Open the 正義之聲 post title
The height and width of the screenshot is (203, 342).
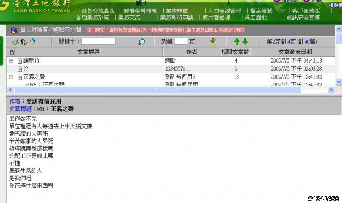34,77
